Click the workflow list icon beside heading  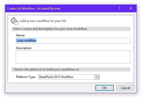[x=15, y=21]
